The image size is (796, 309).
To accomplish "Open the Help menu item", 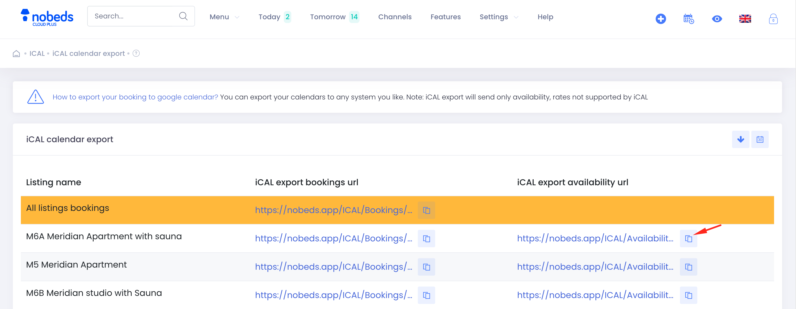I will coord(545,17).
